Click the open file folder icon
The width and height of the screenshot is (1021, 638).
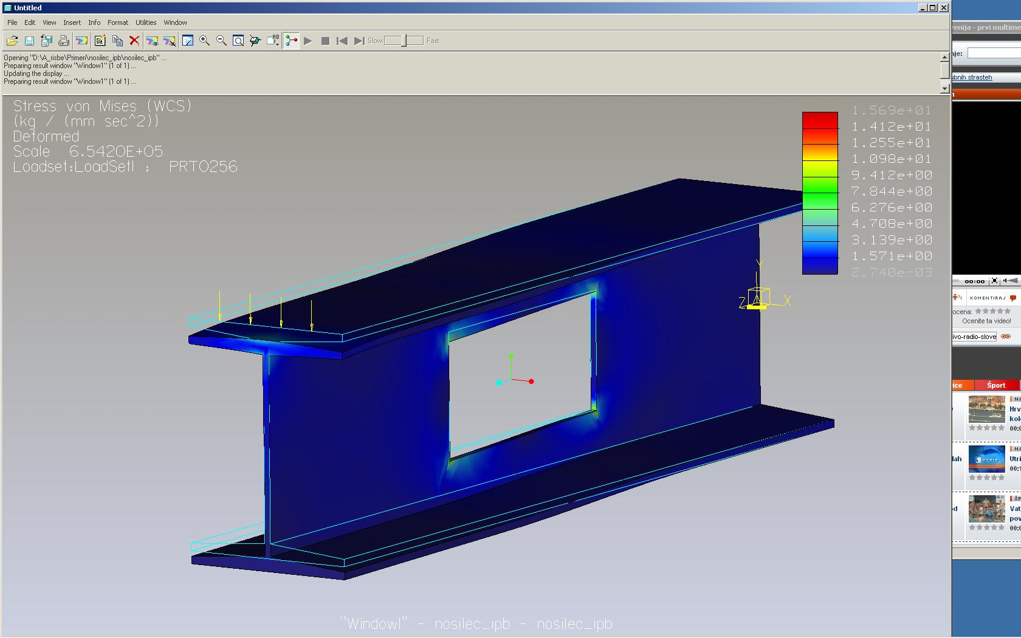(x=12, y=41)
